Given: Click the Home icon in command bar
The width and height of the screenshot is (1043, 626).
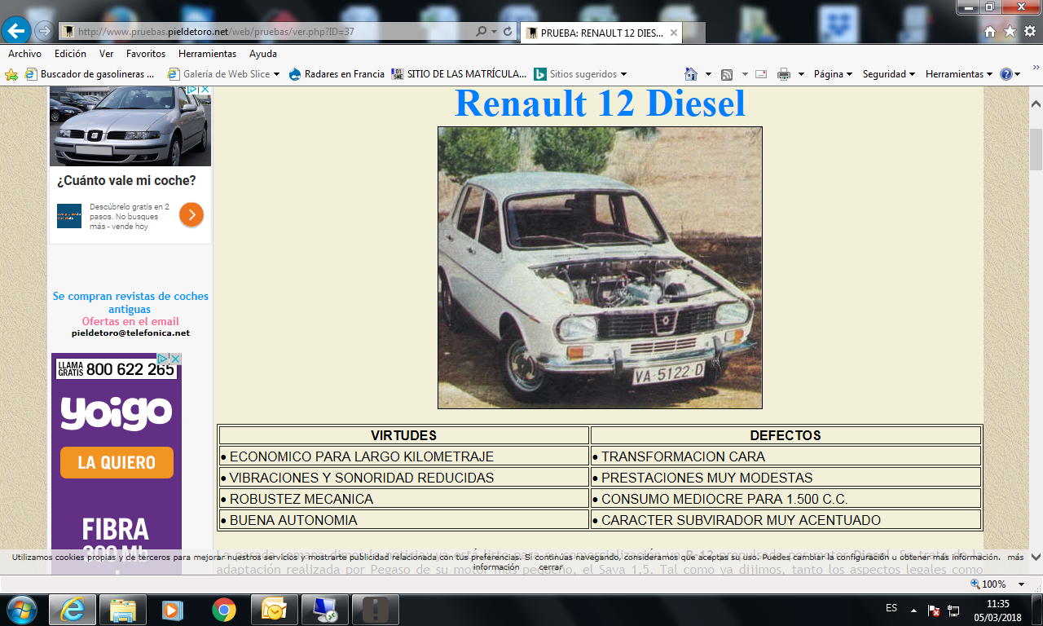Looking at the screenshot, I should (691, 74).
